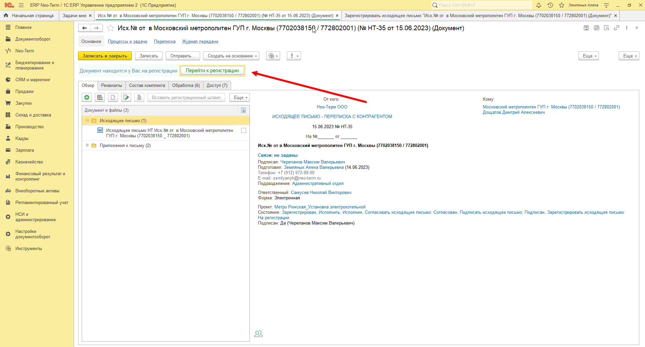
Task: Click the search field Поиск Ctrl+Shift+F
Action: click(x=482, y=5)
